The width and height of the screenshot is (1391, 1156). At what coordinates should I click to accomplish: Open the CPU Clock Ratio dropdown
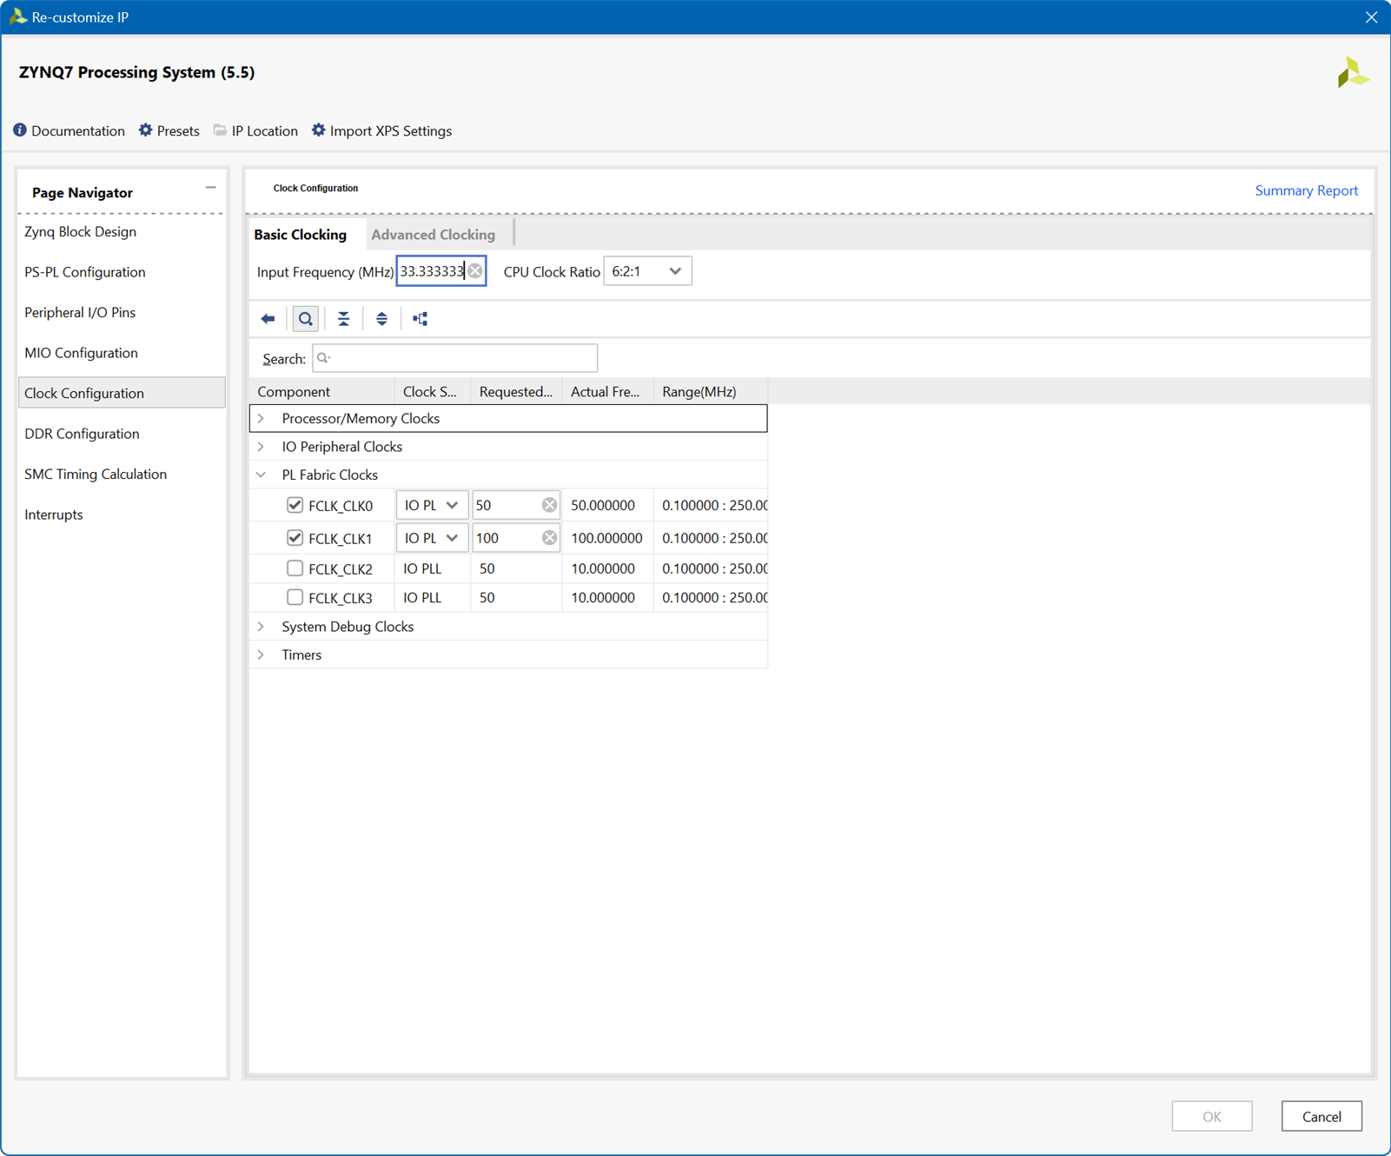pos(647,271)
